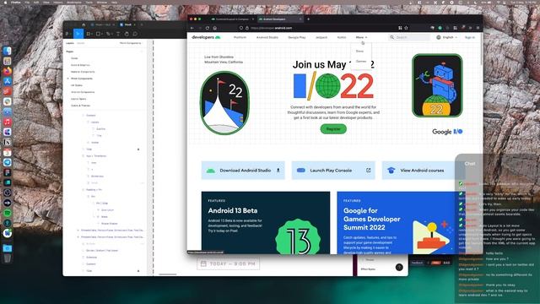Collapse the Pages section in Figma
Image resolution: width=540 pixels, height=304 pixels.
point(70,52)
